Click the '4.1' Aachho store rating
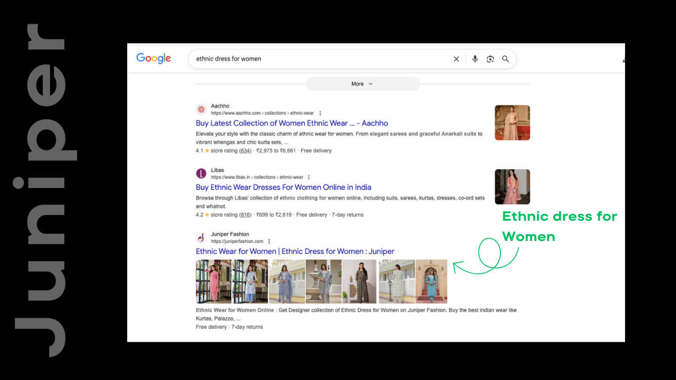Screen dimensions: 676x380 tap(199, 150)
